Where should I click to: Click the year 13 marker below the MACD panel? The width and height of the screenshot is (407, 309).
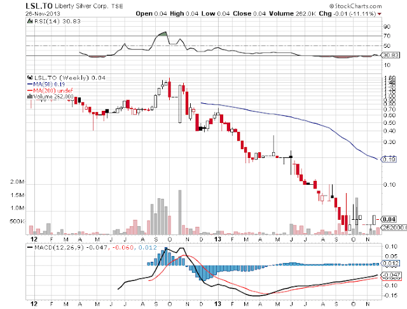[x=217, y=304]
